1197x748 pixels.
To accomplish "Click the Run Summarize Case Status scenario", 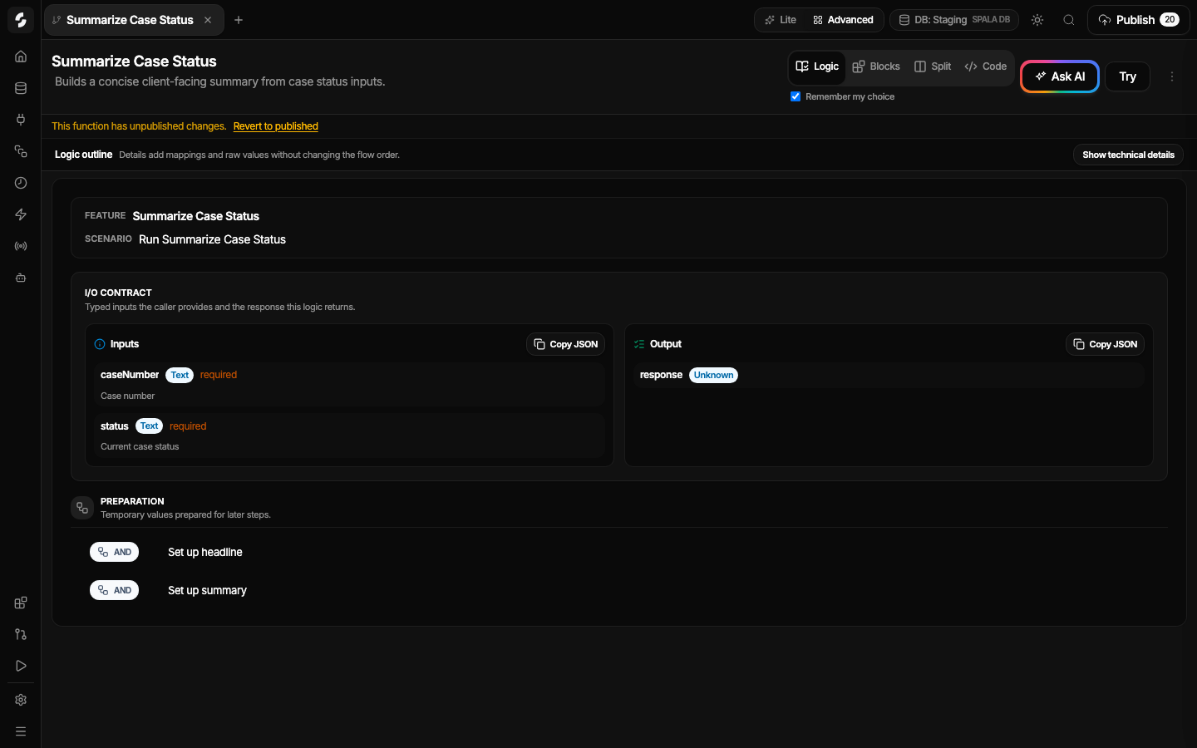I will (x=212, y=239).
